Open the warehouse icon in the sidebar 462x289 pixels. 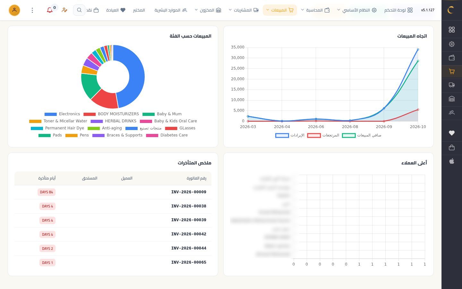(x=452, y=99)
